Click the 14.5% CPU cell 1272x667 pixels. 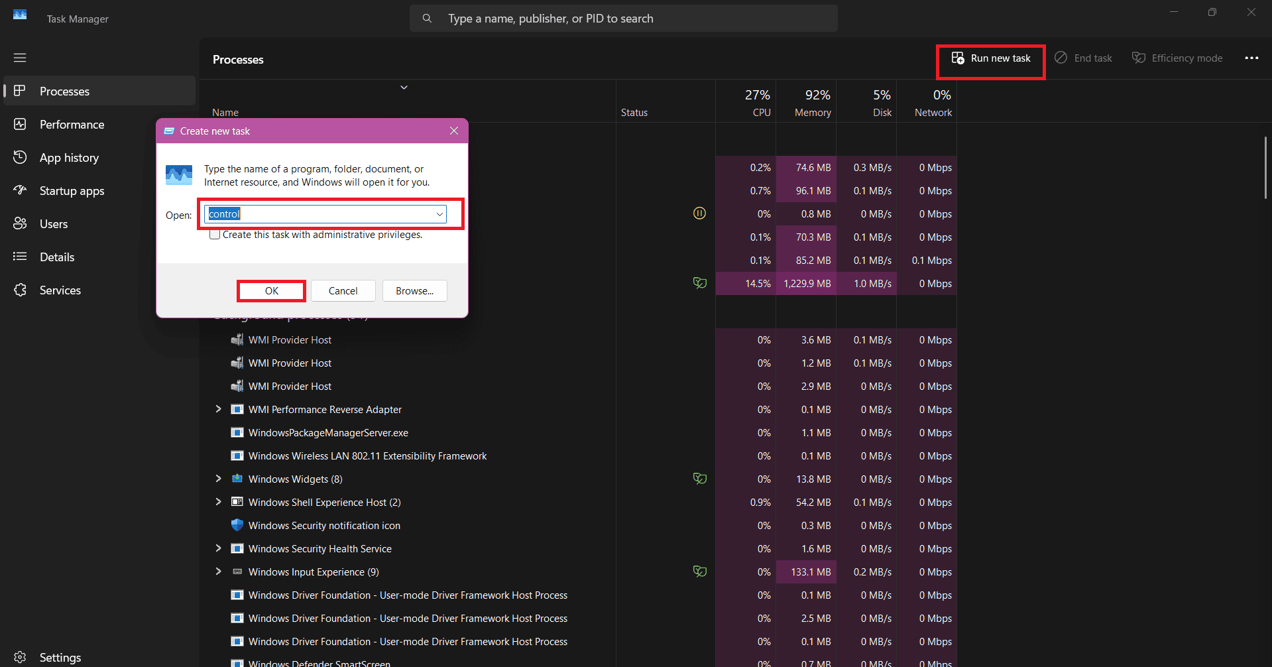(746, 283)
